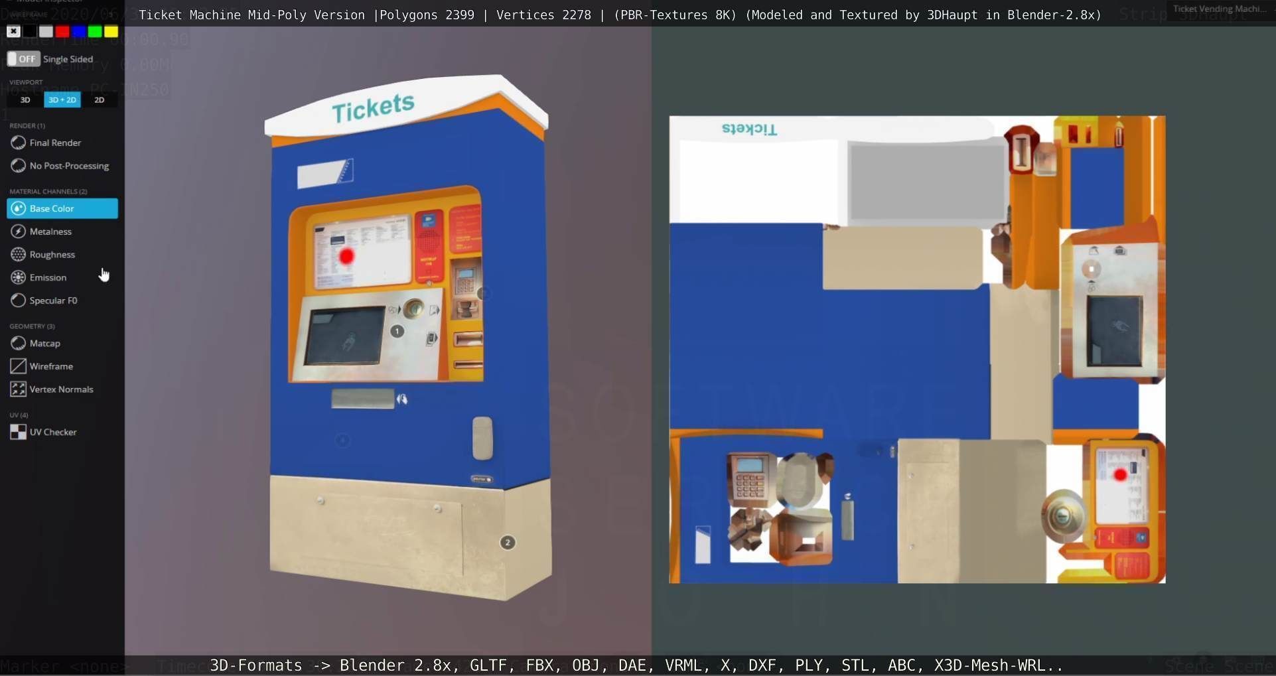Click the Metalness lightning icon
This screenshot has height=676, width=1276.
[x=19, y=232]
